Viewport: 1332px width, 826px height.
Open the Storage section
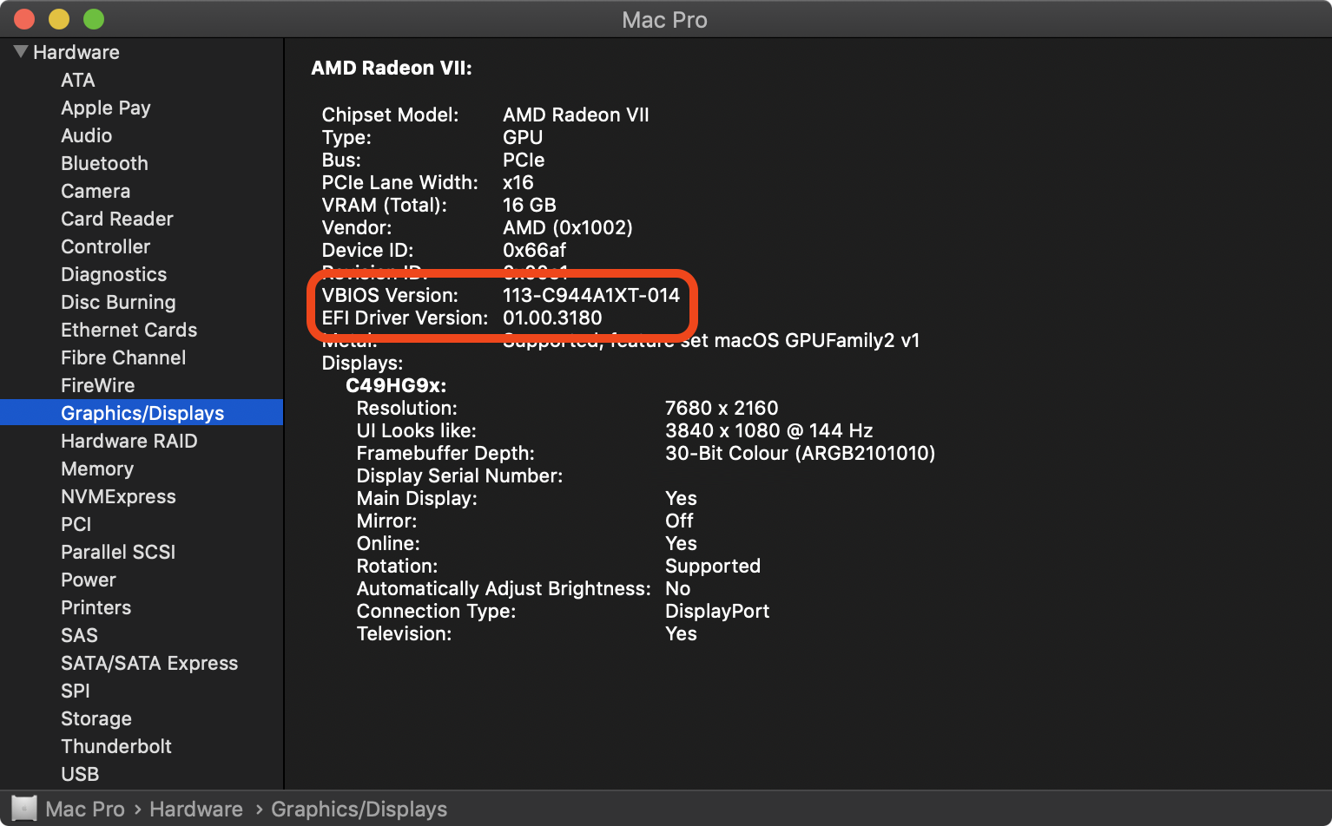click(96, 718)
